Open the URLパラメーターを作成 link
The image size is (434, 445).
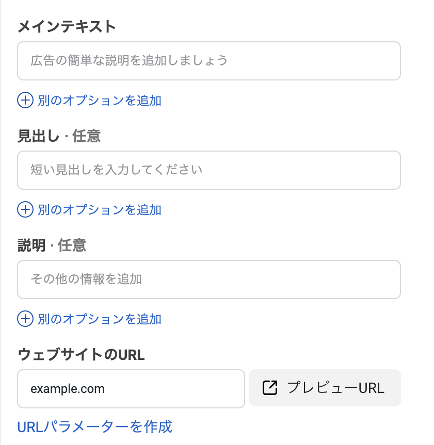click(94, 426)
